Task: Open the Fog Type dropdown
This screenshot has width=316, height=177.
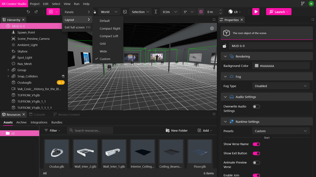Action: 281,86
